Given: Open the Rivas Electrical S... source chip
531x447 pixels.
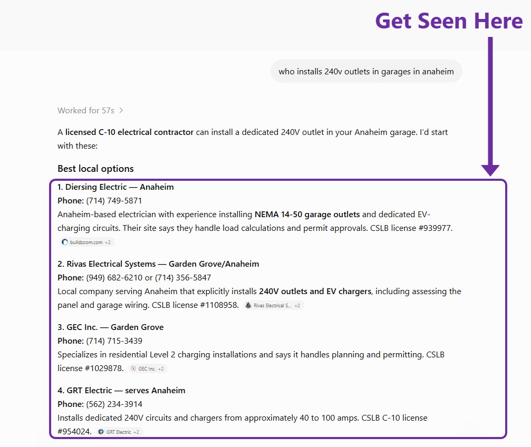Looking at the screenshot, I should (x=273, y=305).
